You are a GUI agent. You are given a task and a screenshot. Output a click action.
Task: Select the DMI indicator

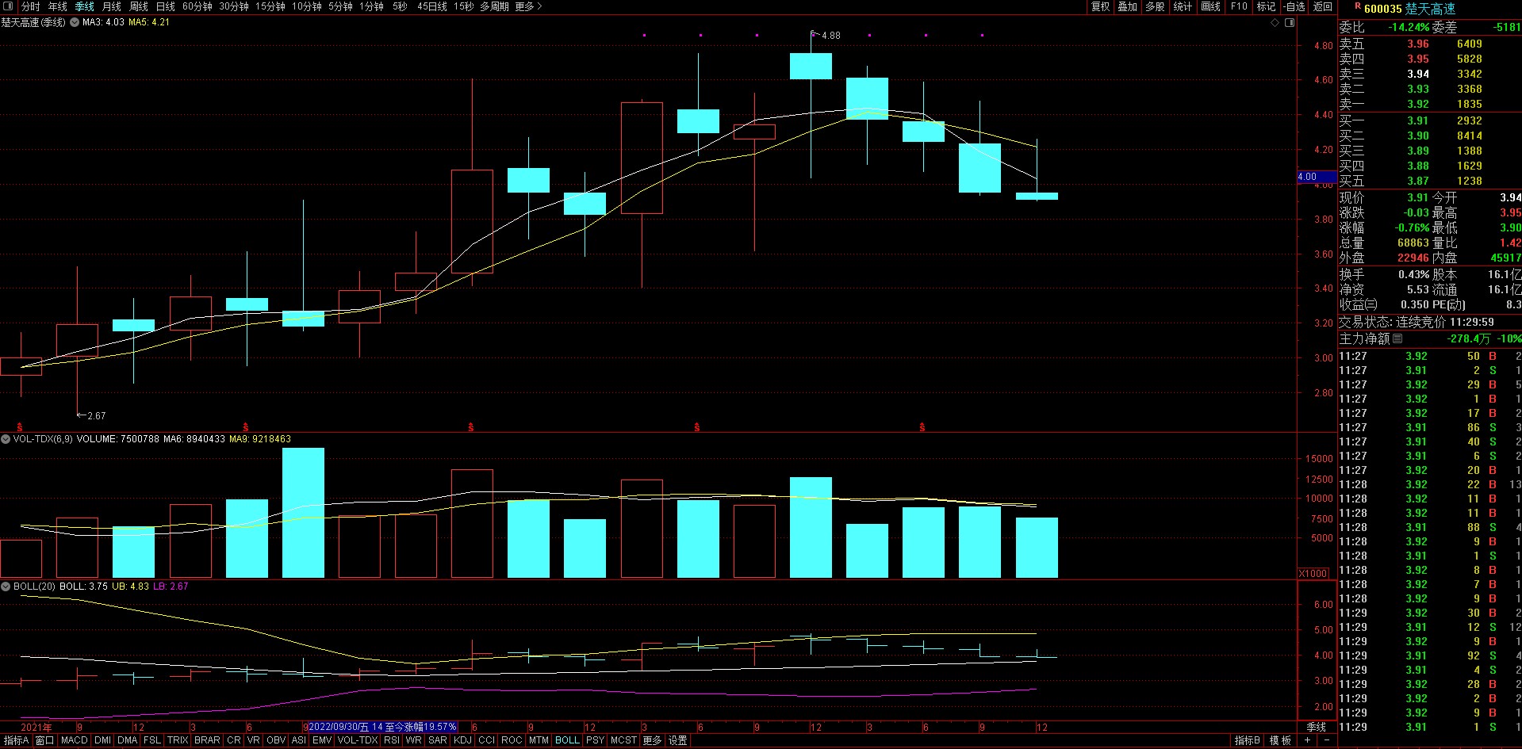click(x=102, y=740)
